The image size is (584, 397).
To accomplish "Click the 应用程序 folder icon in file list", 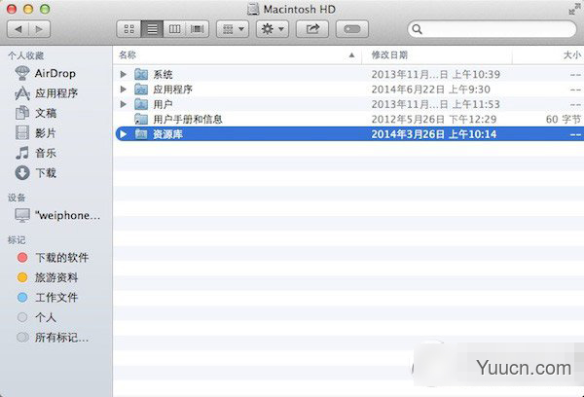I will coord(141,90).
